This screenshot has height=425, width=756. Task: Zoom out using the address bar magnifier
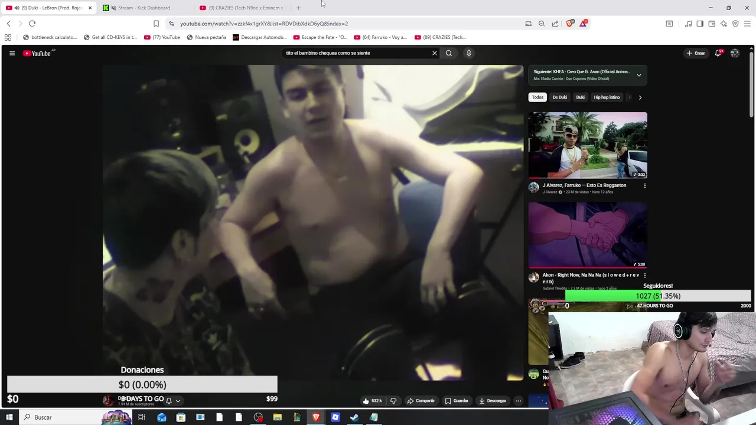[542, 24]
